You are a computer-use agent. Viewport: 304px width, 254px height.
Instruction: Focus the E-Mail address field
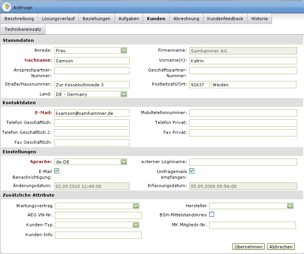pos(91,113)
